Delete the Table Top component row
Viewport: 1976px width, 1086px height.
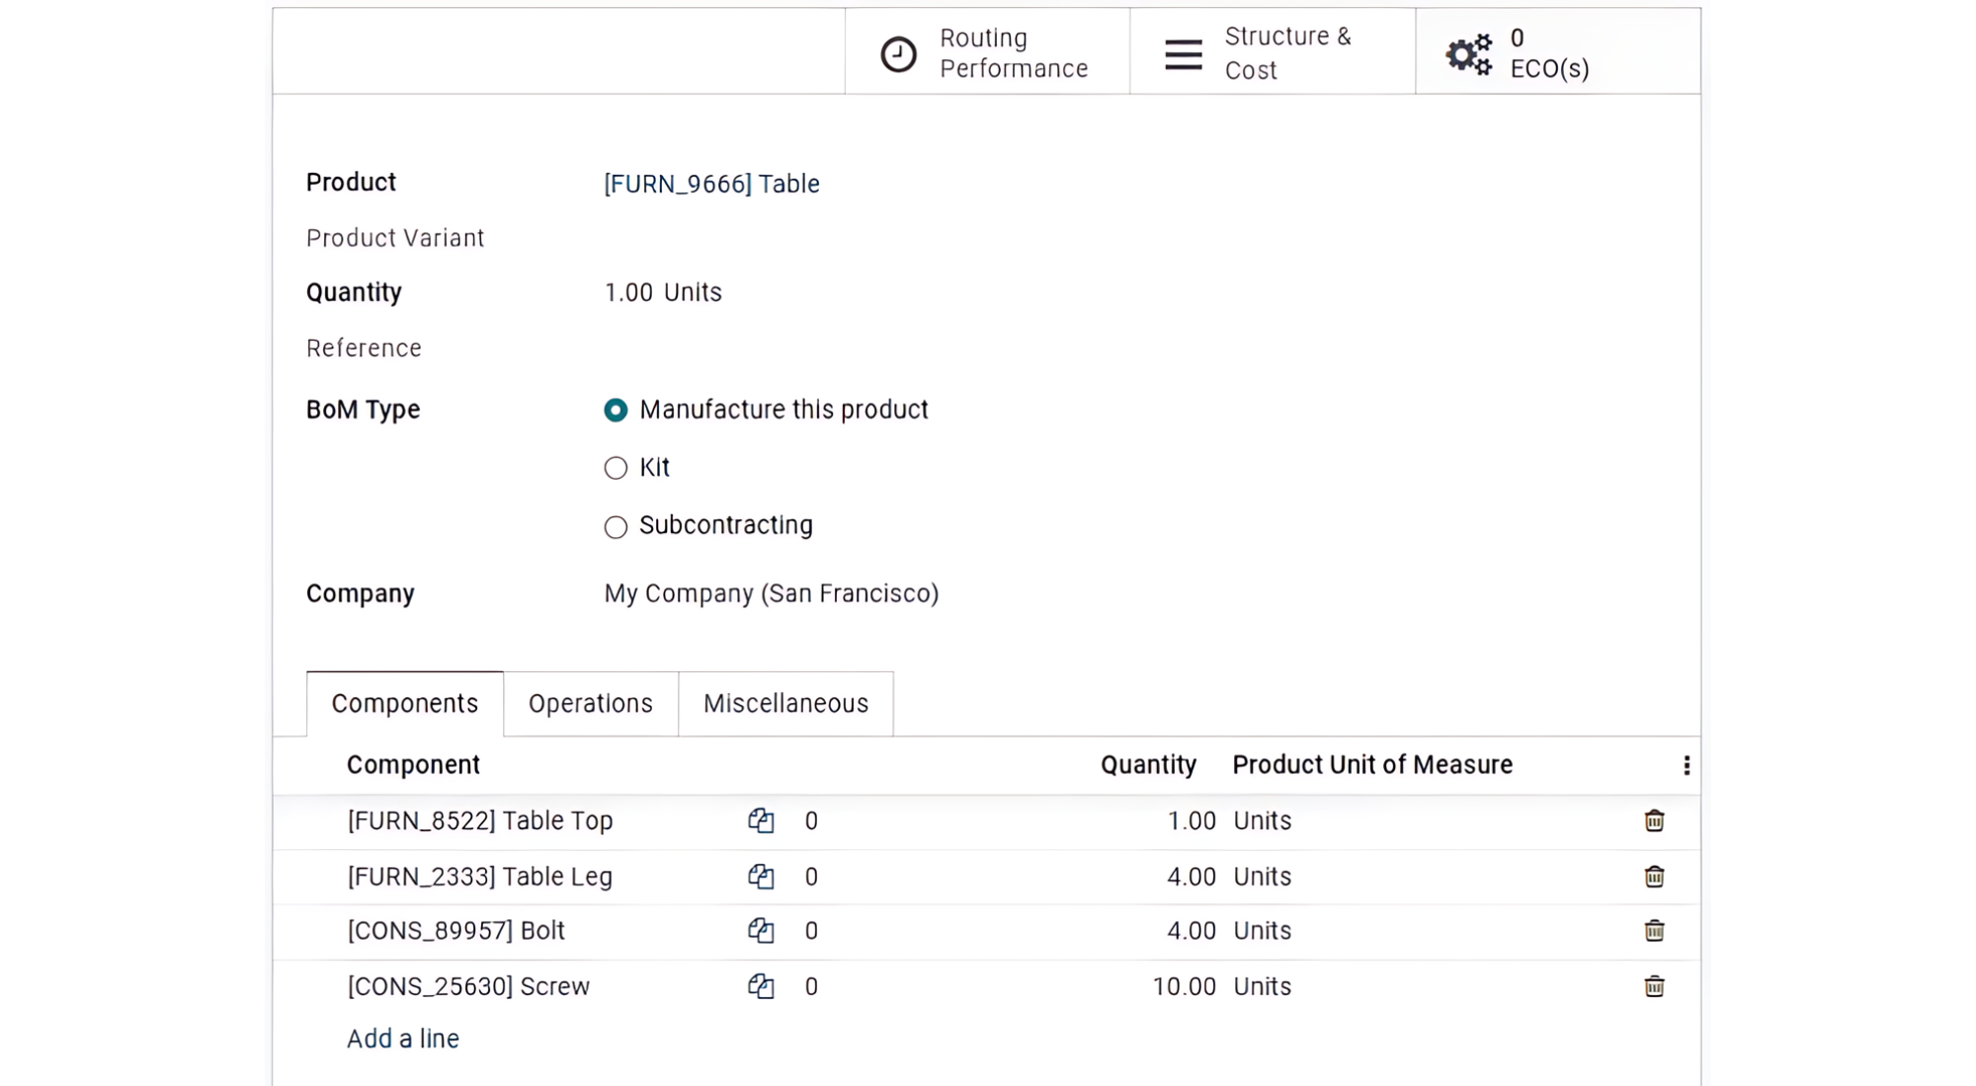1654,820
